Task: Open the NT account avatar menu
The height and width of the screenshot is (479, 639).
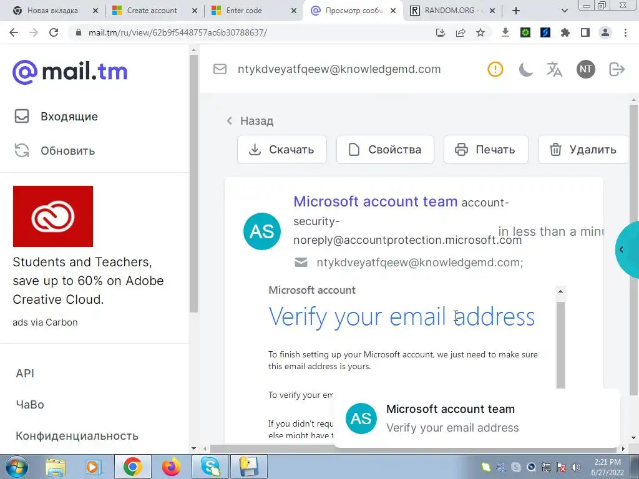Action: tap(585, 69)
